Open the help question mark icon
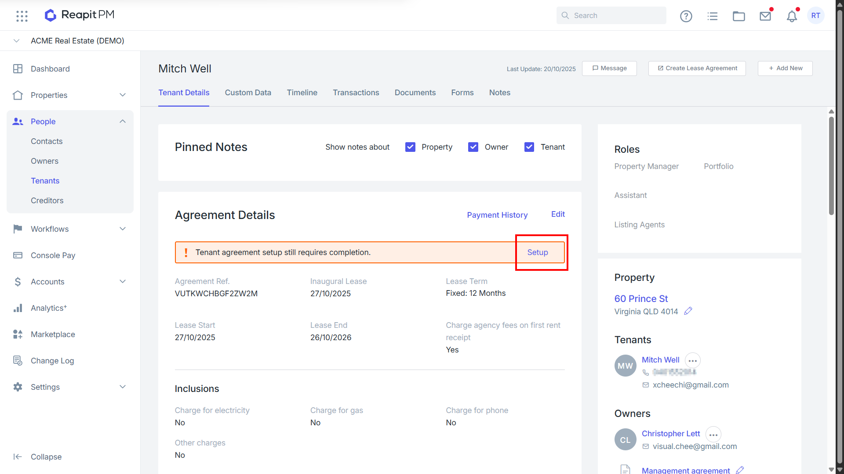Viewport: 844px width, 474px height. 686,16
